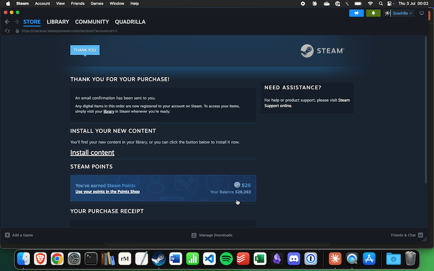Click the cloud status icon in the menu bar
This screenshot has height=271, width=434.
pos(327,4)
